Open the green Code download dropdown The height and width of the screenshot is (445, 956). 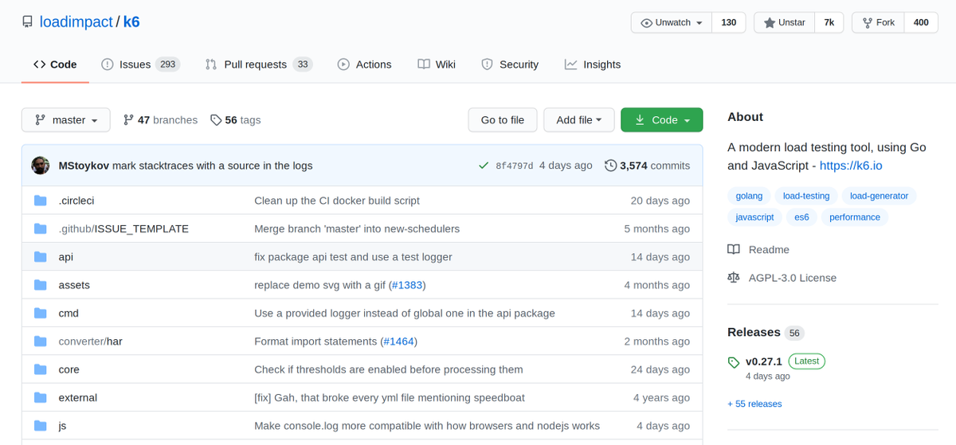pos(662,120)
